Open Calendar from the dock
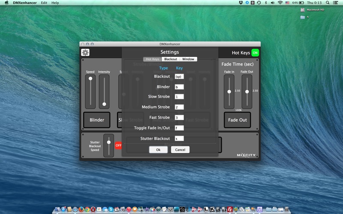This screenshot has height=214, width=343. (117, 209)
